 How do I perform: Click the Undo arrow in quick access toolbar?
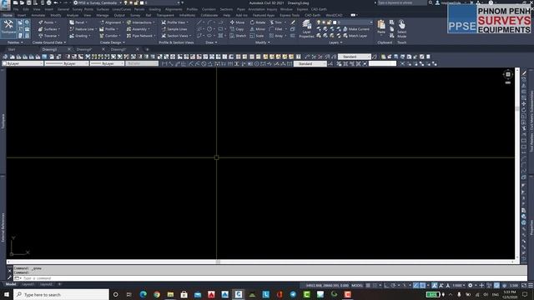[x=56, y=2]
